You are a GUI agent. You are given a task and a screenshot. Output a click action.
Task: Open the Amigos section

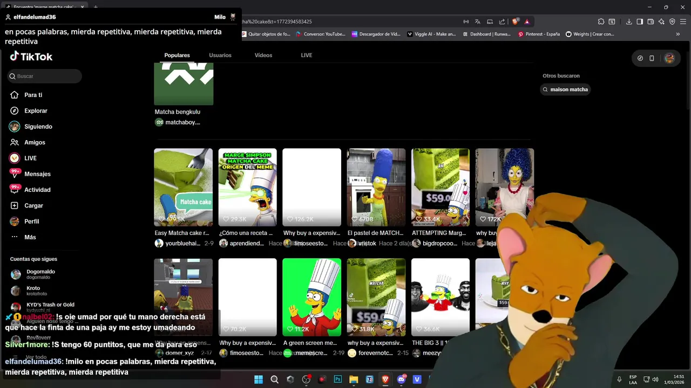(x=28, y=142)
